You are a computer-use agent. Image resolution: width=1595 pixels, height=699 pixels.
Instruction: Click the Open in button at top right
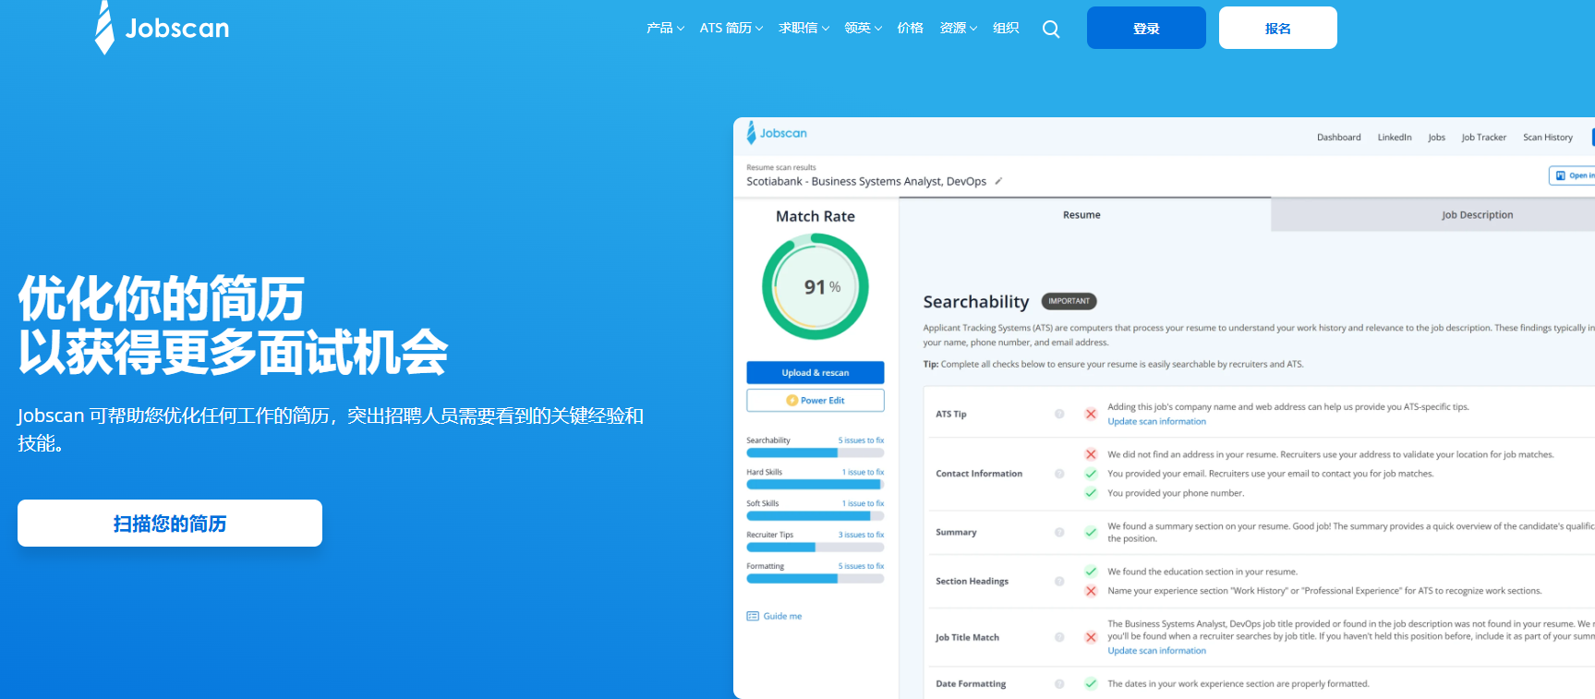(x=1572, y=175)
